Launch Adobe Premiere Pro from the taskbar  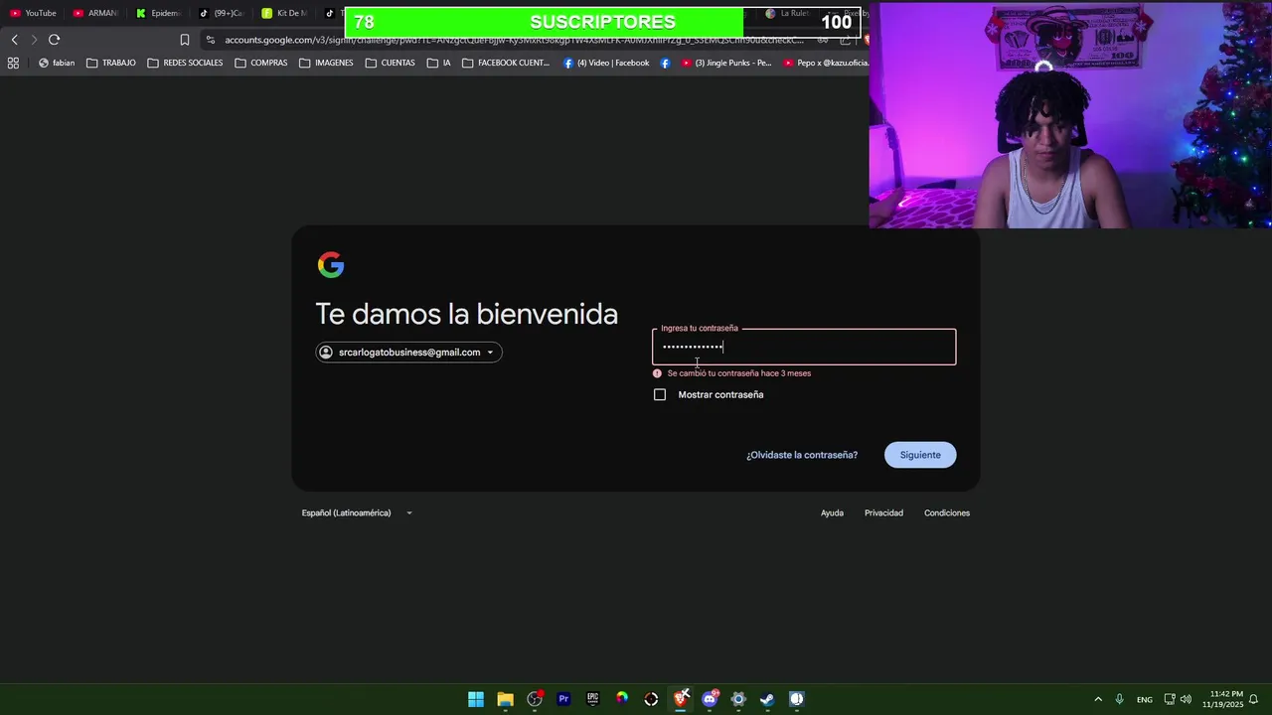[563, 699]
